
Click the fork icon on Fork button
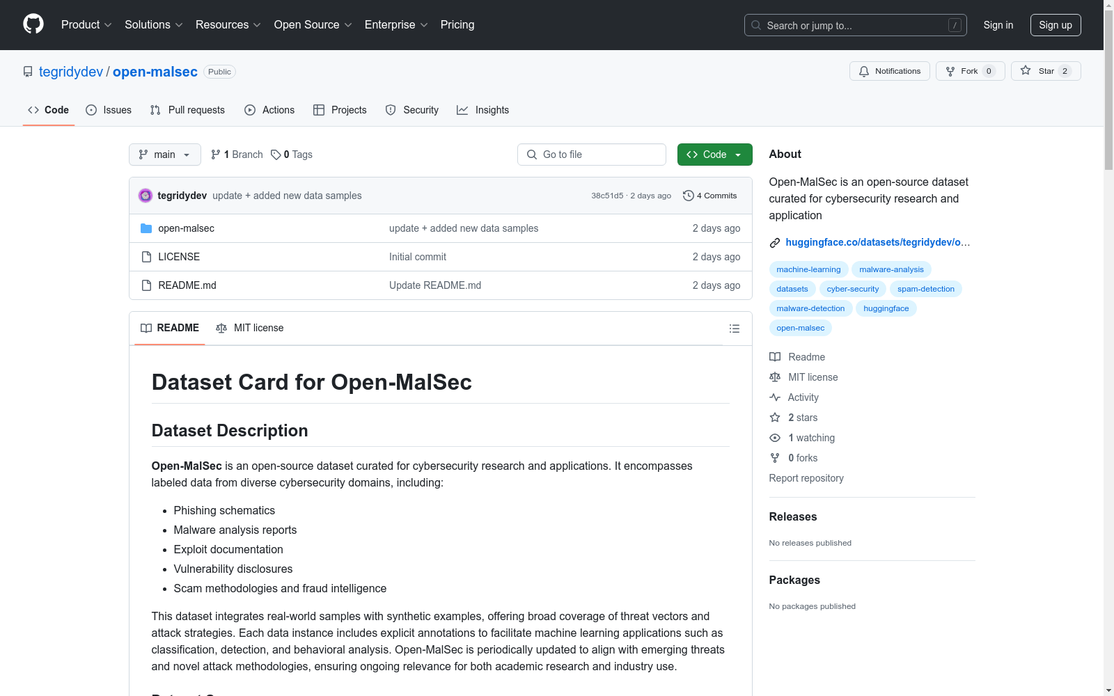click(950, 71)
